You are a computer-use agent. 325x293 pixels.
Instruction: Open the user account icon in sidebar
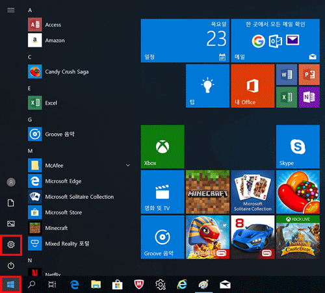(x=11, y=182)
